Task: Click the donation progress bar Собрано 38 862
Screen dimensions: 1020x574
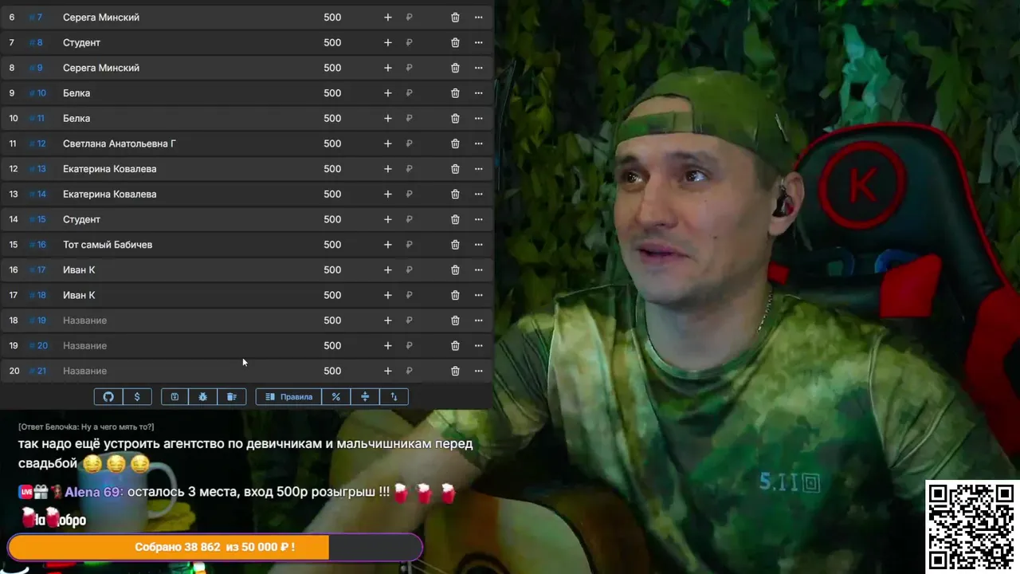Action: [x=215, y=547]
